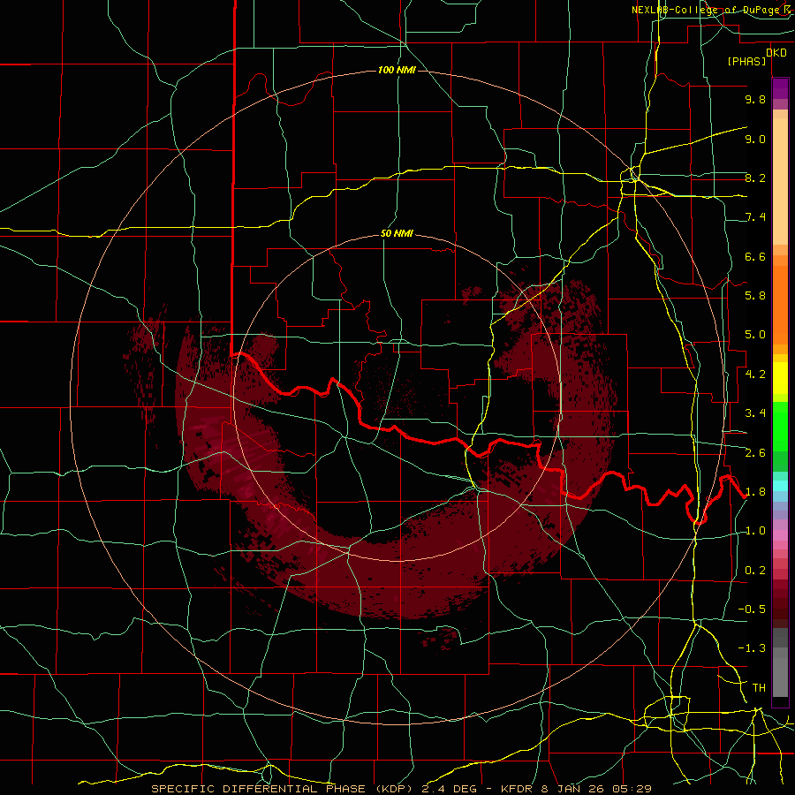Click the 2.6 scale value
795x795 pixels.
755,453
